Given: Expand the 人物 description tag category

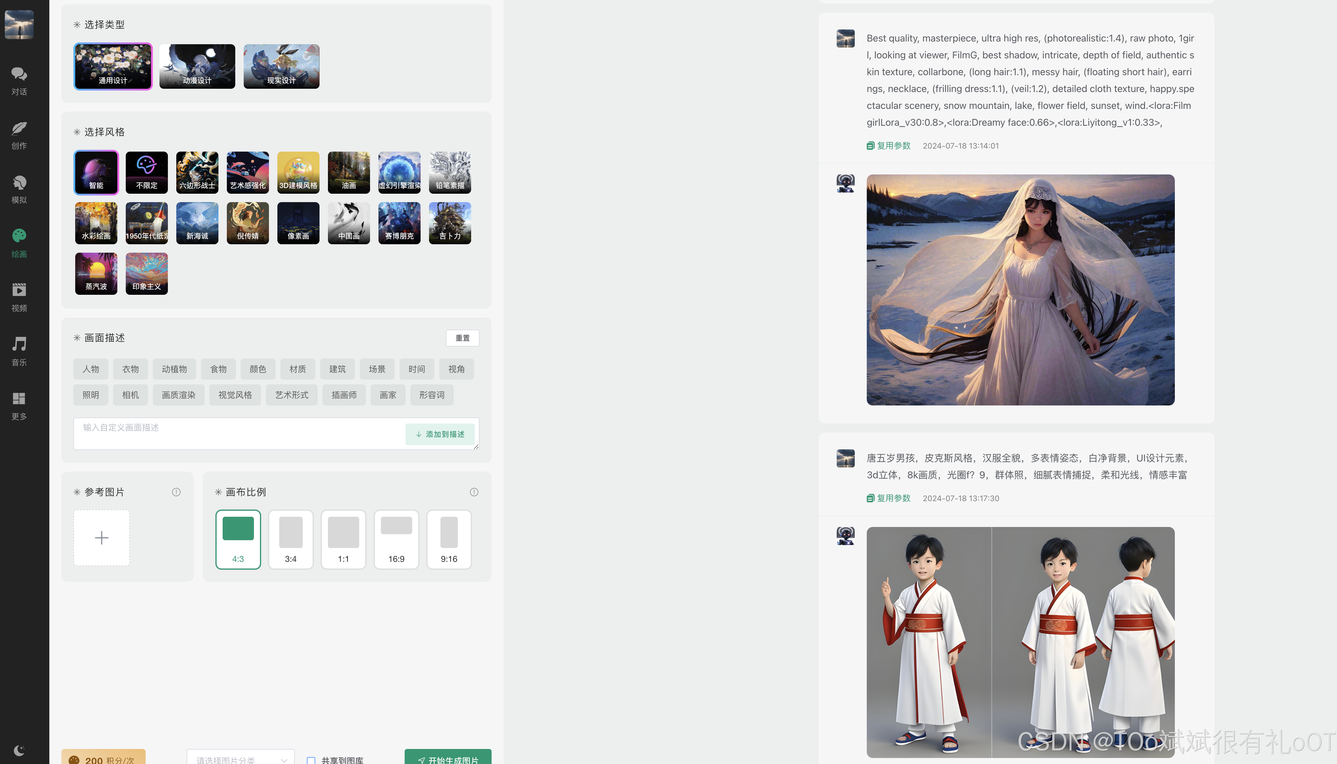Looking at the screenshot, I should pos(91,369).
